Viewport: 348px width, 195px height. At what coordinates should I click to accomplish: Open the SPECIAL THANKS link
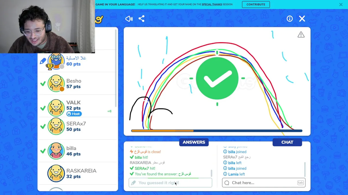click(212, 4)
